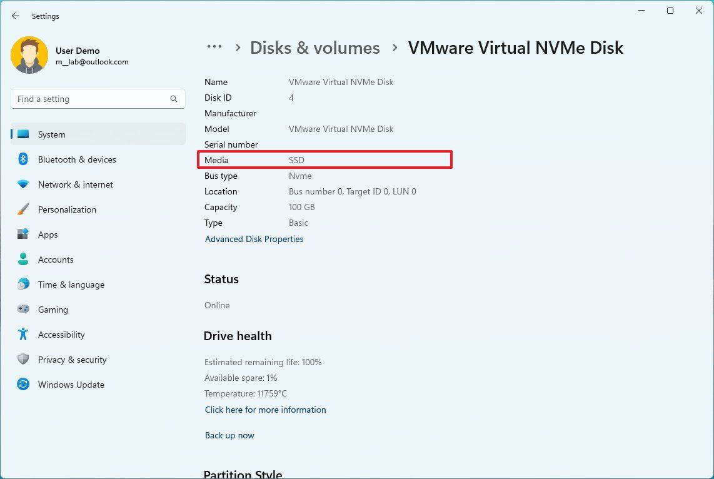Click the Apps icon in sidebar
The height and width of the screenshot is (479, 714).
(x=23, y=234)
